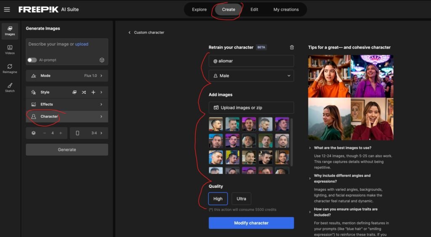Image resolution: width=431 pixels, height=237 pixels.
Task: Click the 'Generate Images' heading
Action: 43,28
